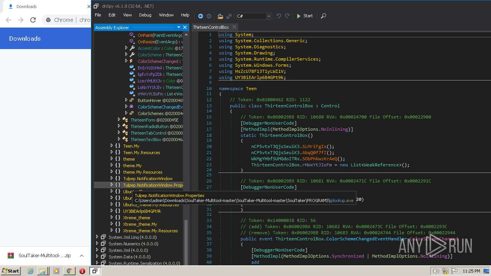This screenshot has height=276, width=491.
Task: Select System.Numerics (4.0.0.0) assembly
Action: click(x=133, y=244)
